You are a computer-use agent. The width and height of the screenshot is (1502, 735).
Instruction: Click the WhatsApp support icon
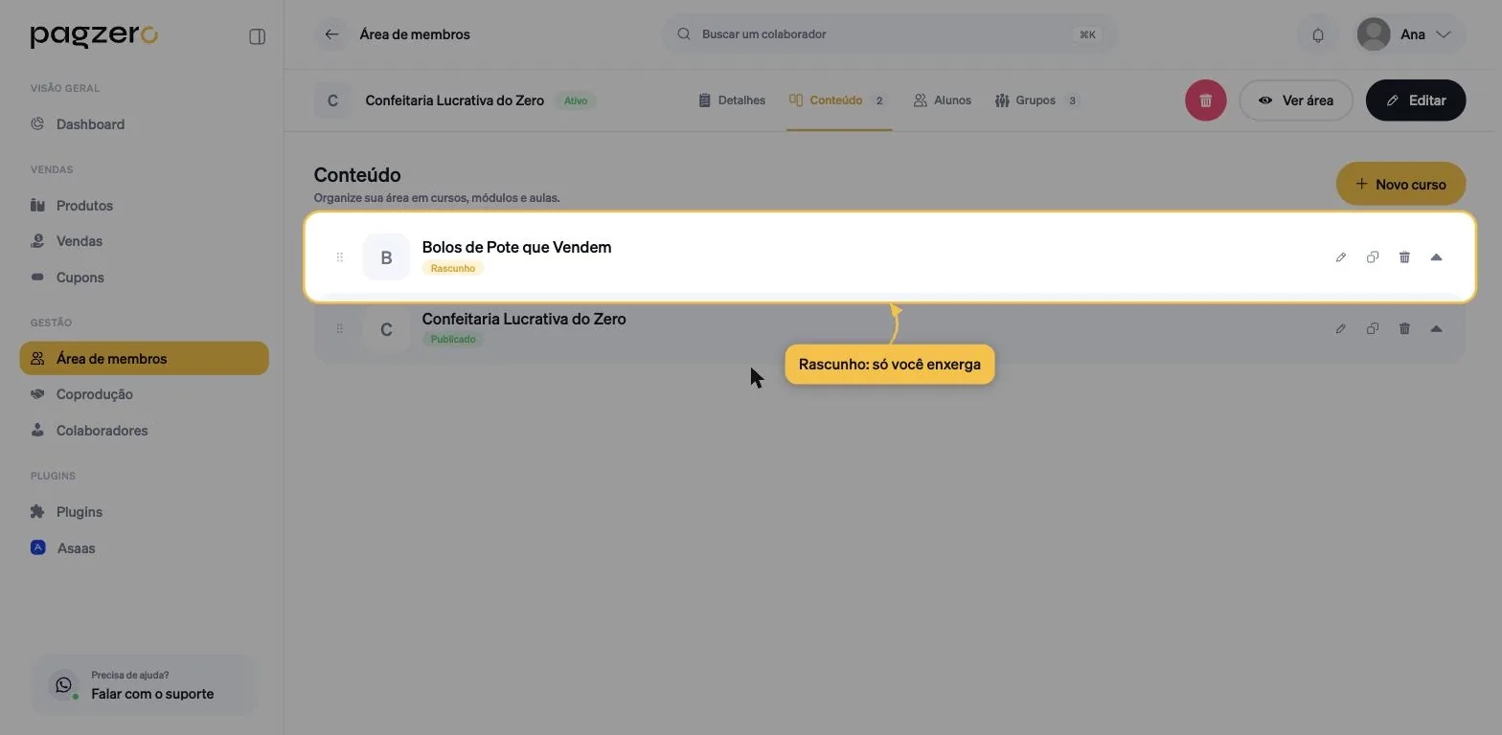point(63,685)
